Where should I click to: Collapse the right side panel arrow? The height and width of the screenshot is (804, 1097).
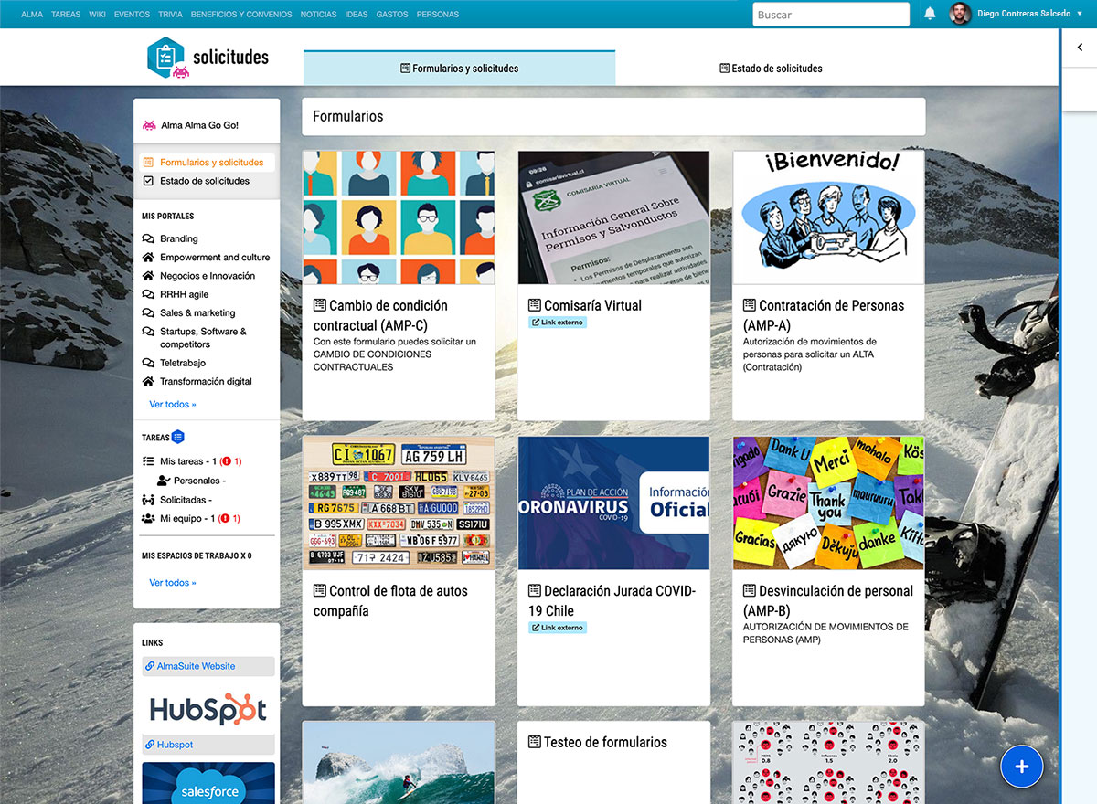point(1080,48)
